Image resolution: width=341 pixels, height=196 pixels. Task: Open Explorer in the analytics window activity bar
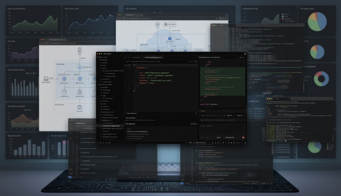coord(71,123)
